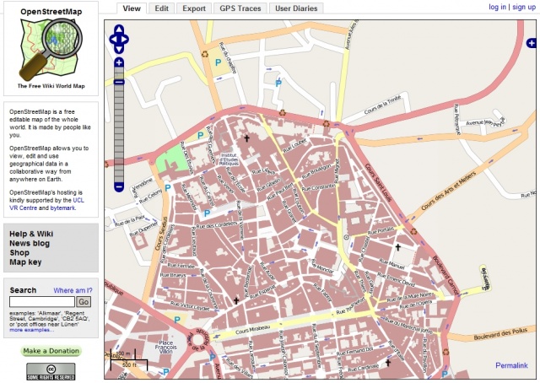540x383 pixels.
Task: Click church cross near Rue Manuel
Action: click(398, 247)
